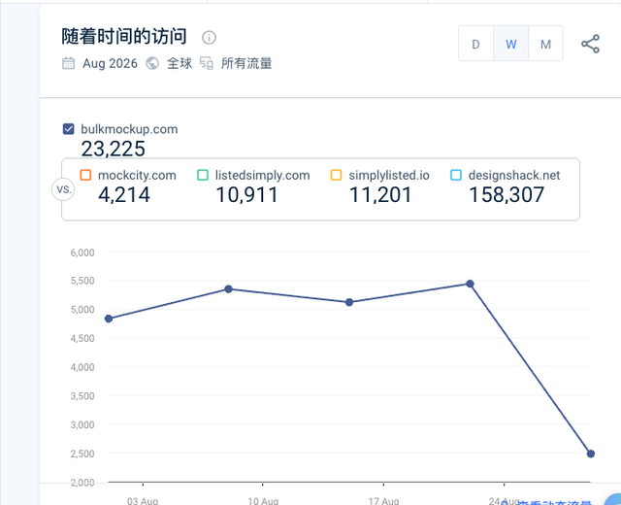Image resolution: width=621 pixels, height=505 pixels.
Task: Click the chart title 随着时间的访问
Action: point(124,37)
